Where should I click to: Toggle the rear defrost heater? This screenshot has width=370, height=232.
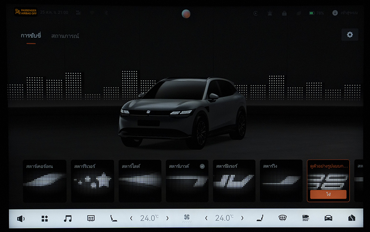click(x=91, y=218)
